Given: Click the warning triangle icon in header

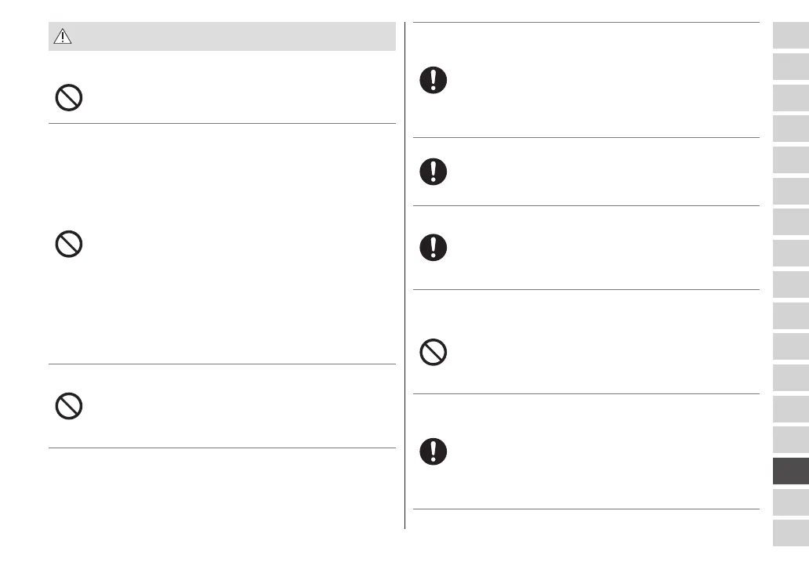Looking at the screenshot, I should point(62,37).
